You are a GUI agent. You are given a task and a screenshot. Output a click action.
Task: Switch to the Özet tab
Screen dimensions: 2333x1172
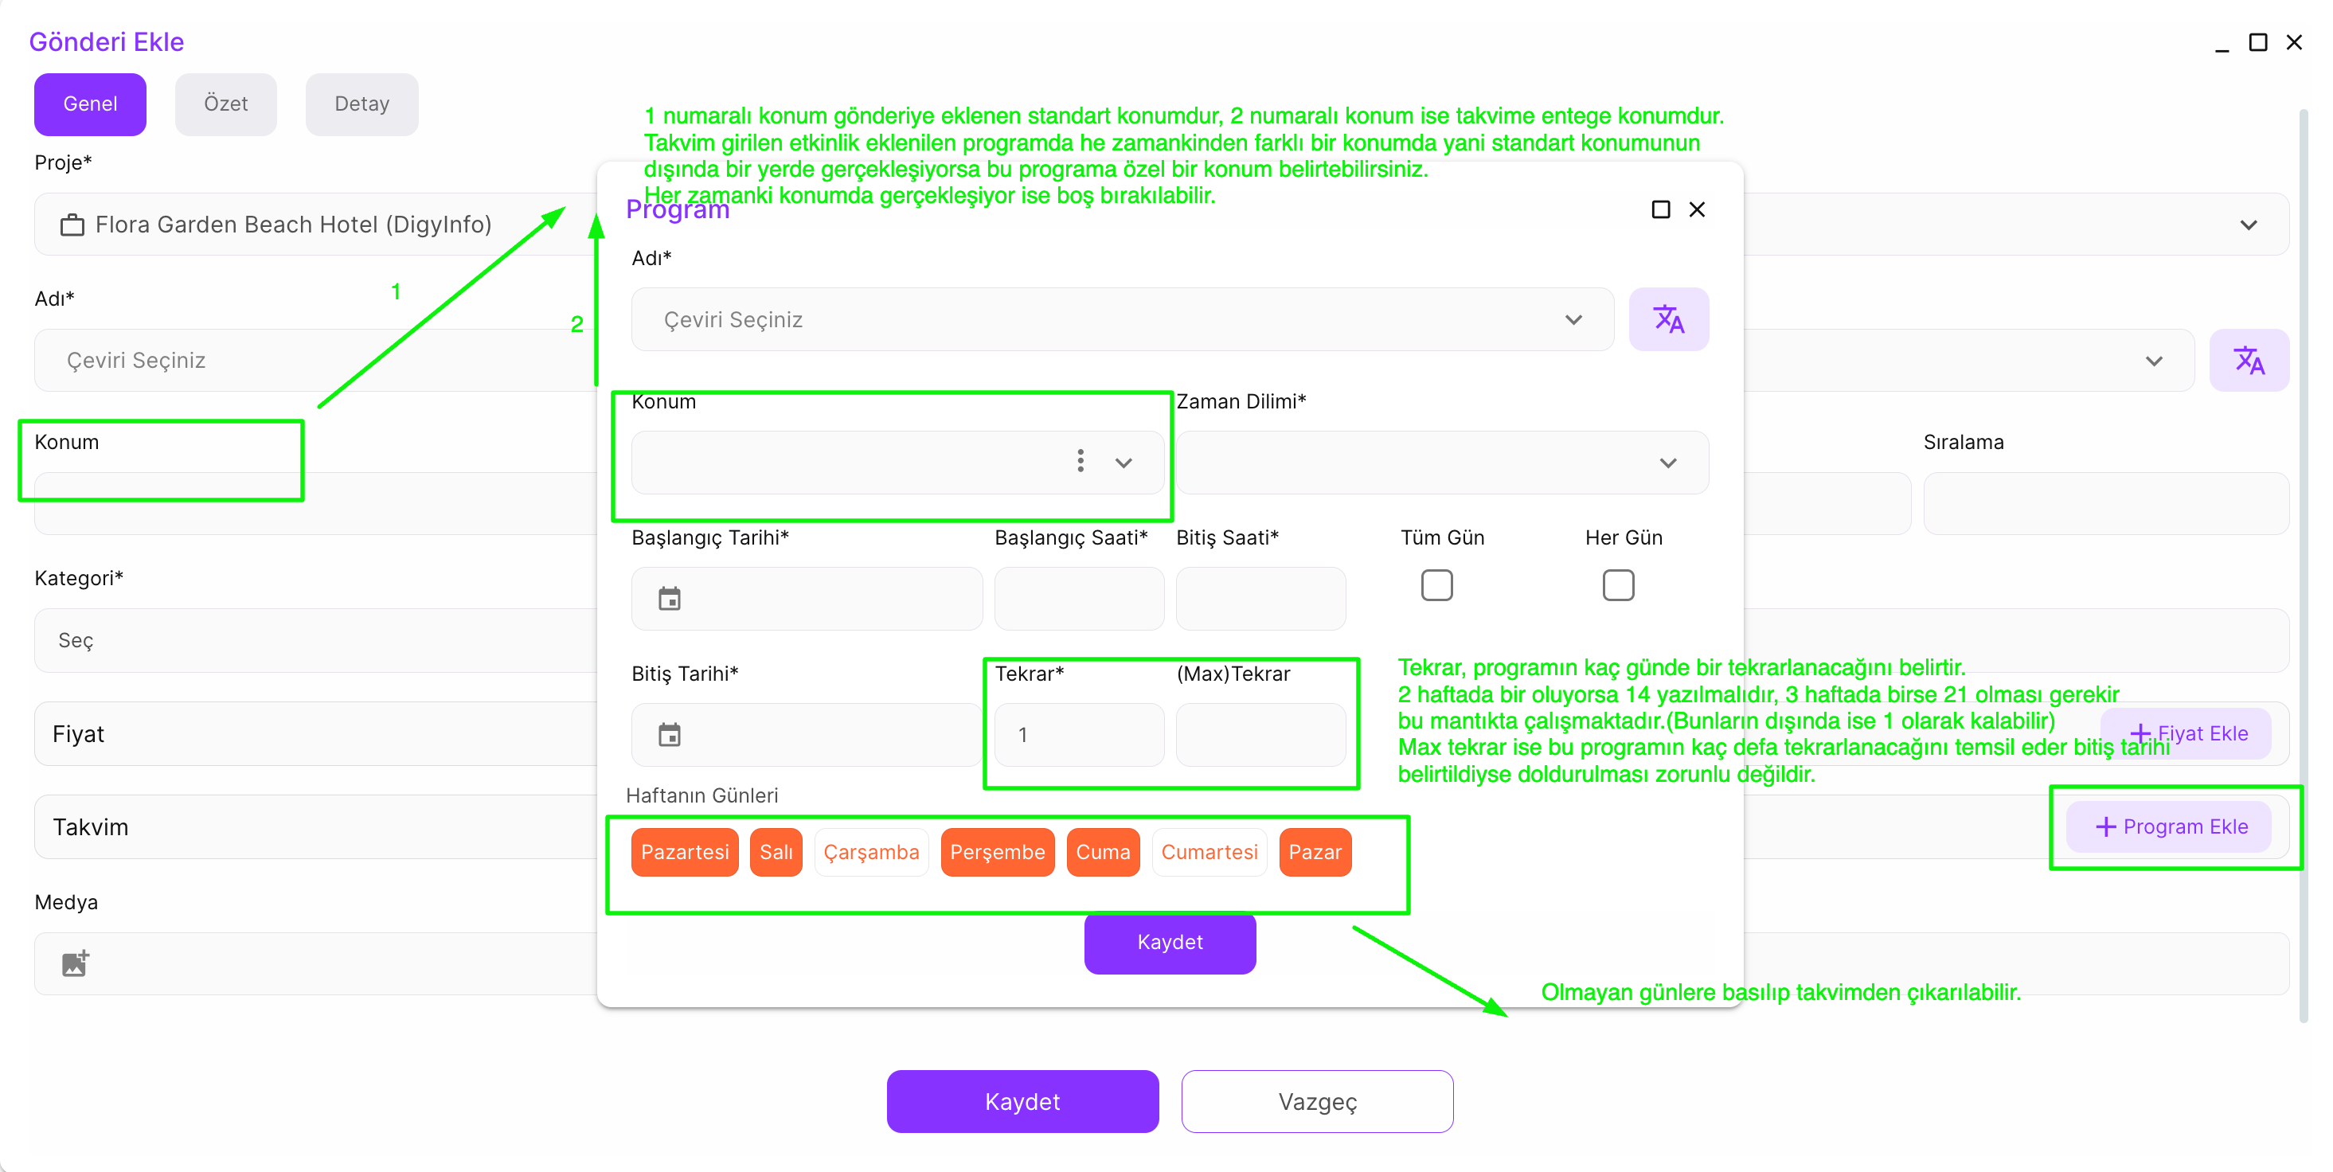click(225, 104)
